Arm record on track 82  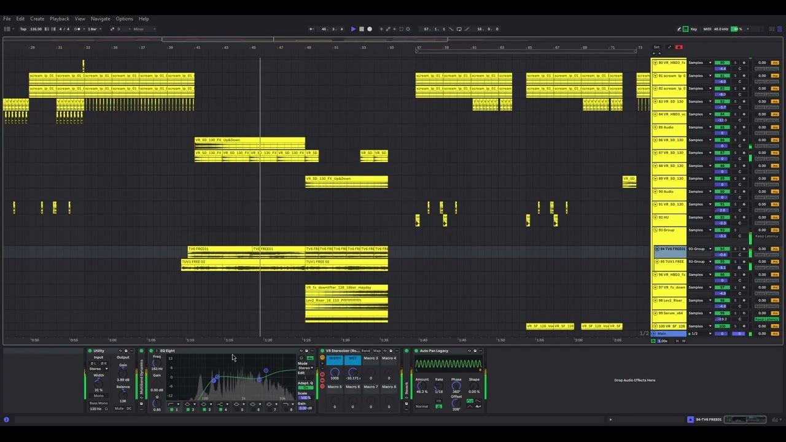click(x=744, y=88)
